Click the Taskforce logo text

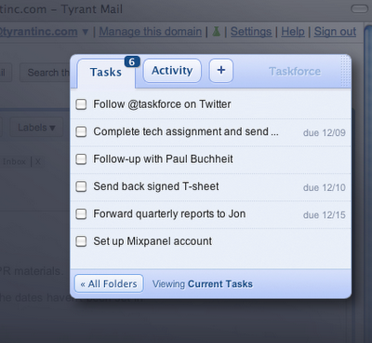[x=295, y=71]
